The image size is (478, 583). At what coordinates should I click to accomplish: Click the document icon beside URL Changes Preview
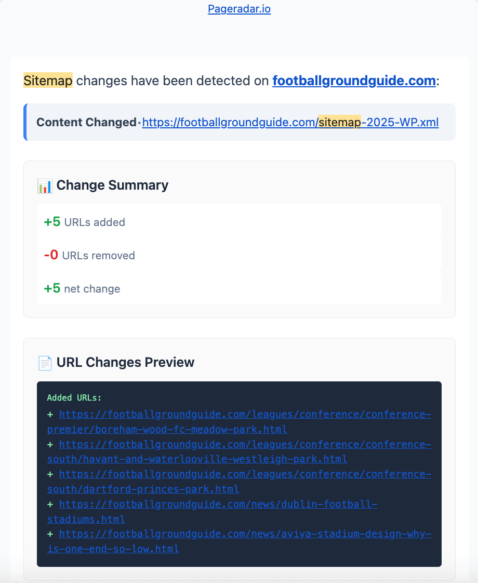tap(45, 363)
